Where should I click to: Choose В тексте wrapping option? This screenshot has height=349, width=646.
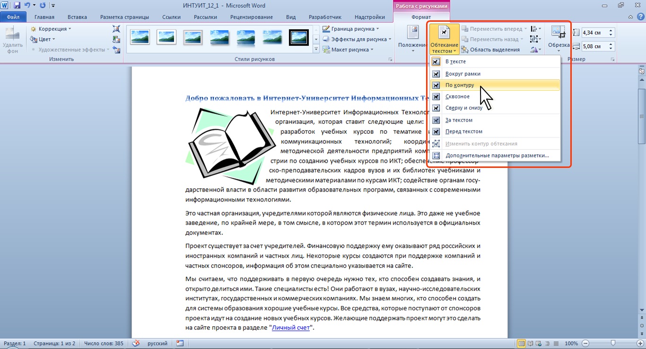click(495, 61)
